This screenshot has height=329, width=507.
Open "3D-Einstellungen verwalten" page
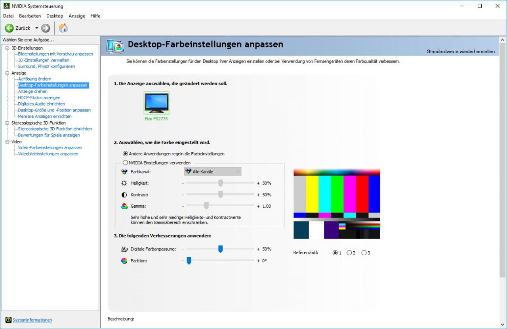(x=44, y=60)
